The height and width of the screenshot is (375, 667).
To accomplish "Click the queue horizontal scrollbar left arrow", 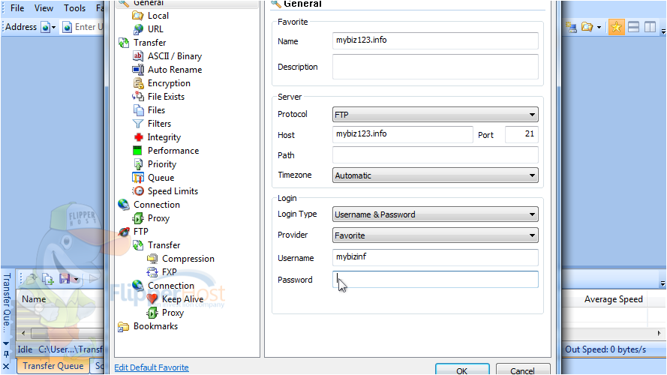I will tap(23, 333).
